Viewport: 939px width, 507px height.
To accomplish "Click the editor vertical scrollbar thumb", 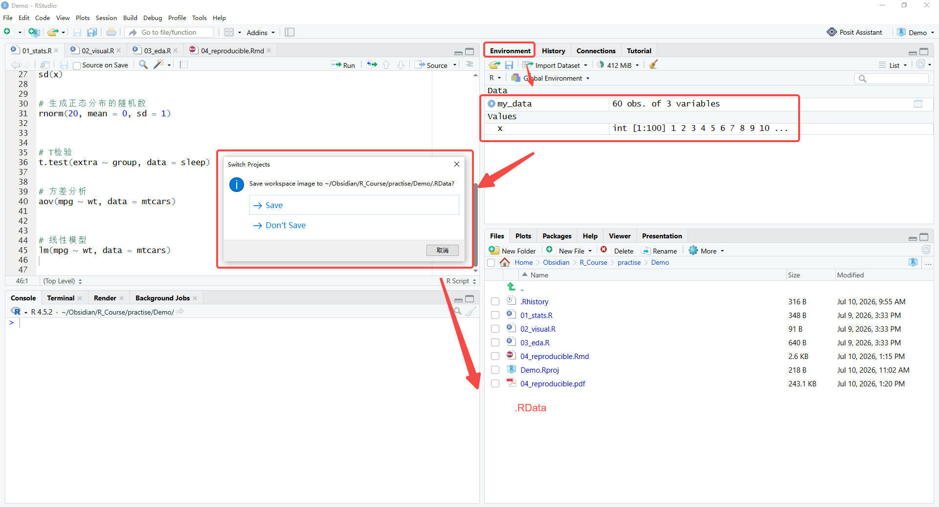I will (x=475, y=225).
